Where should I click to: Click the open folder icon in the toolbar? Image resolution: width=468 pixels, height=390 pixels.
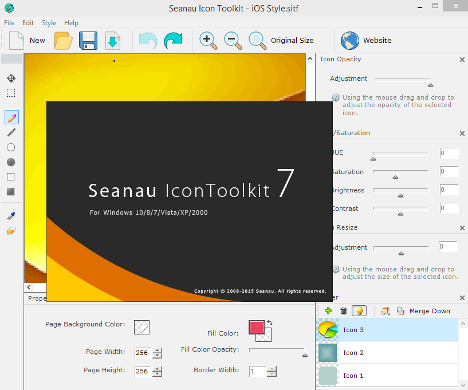point(63,40)
